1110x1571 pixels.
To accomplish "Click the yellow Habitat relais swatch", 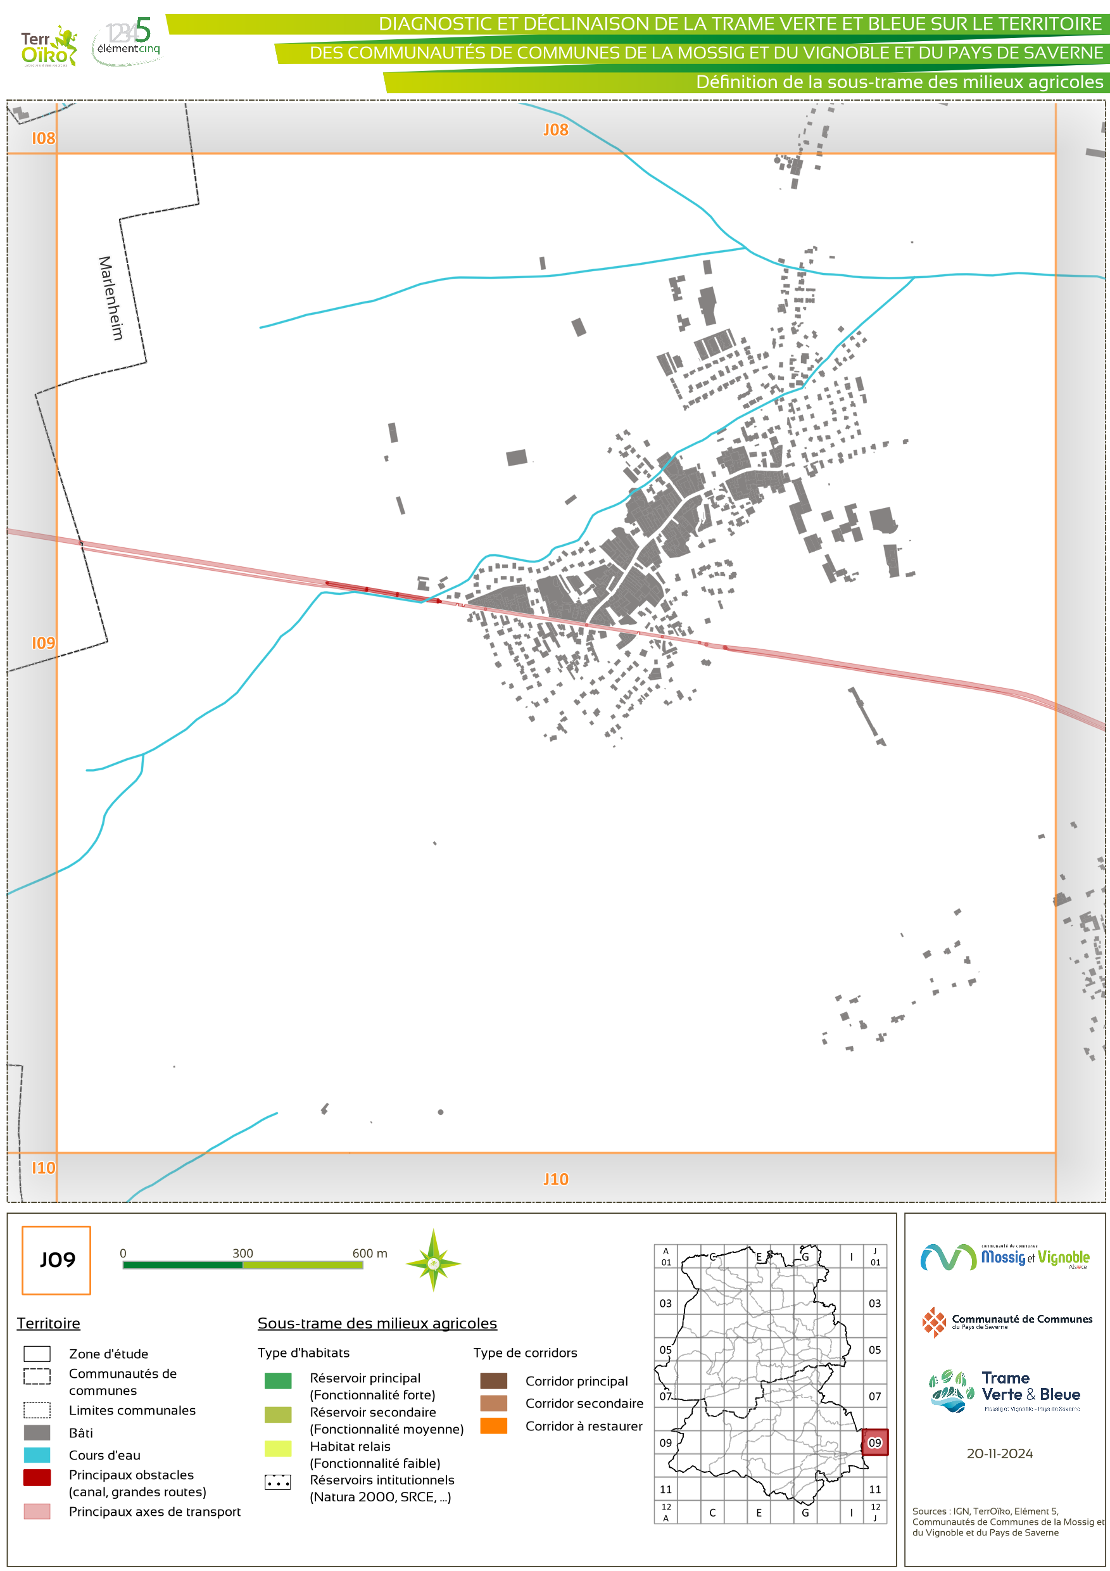I will [278, 1449].
